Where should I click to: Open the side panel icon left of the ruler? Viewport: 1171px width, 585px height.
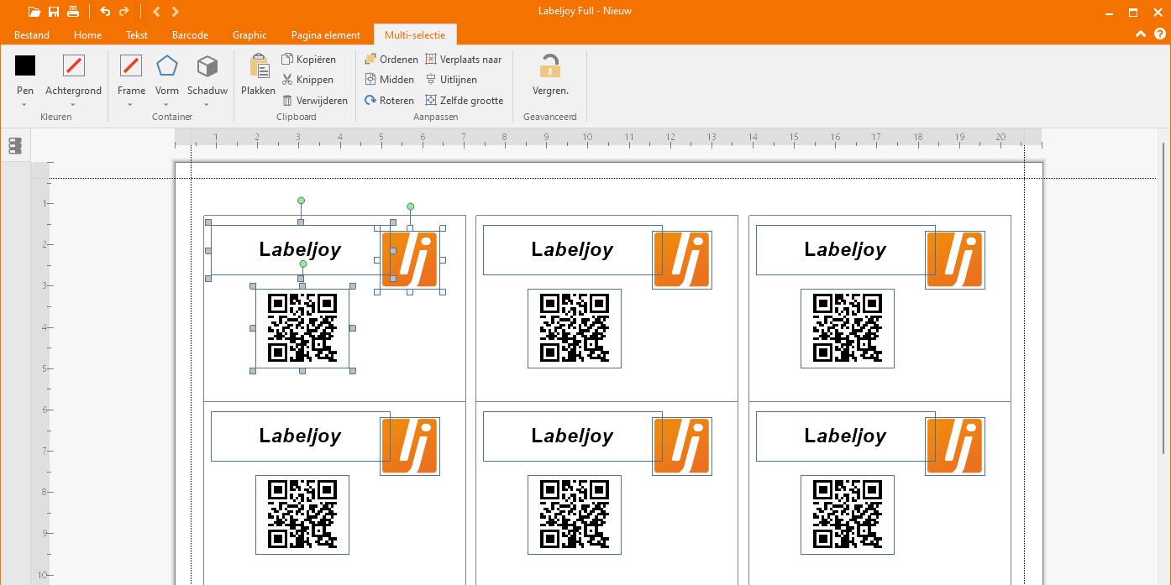(14, 146)
